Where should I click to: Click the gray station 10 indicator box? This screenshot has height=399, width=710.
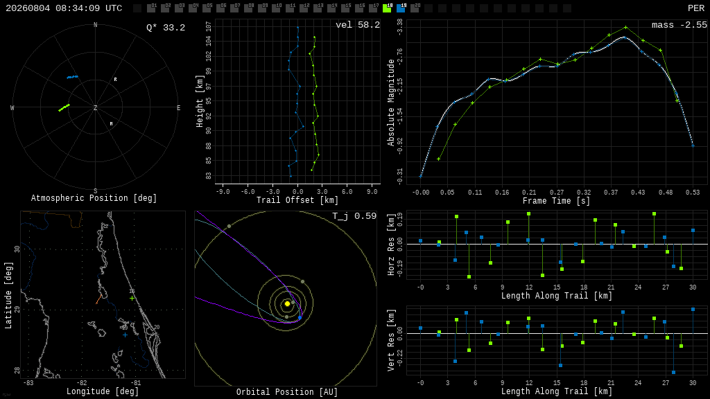point(276,8)
